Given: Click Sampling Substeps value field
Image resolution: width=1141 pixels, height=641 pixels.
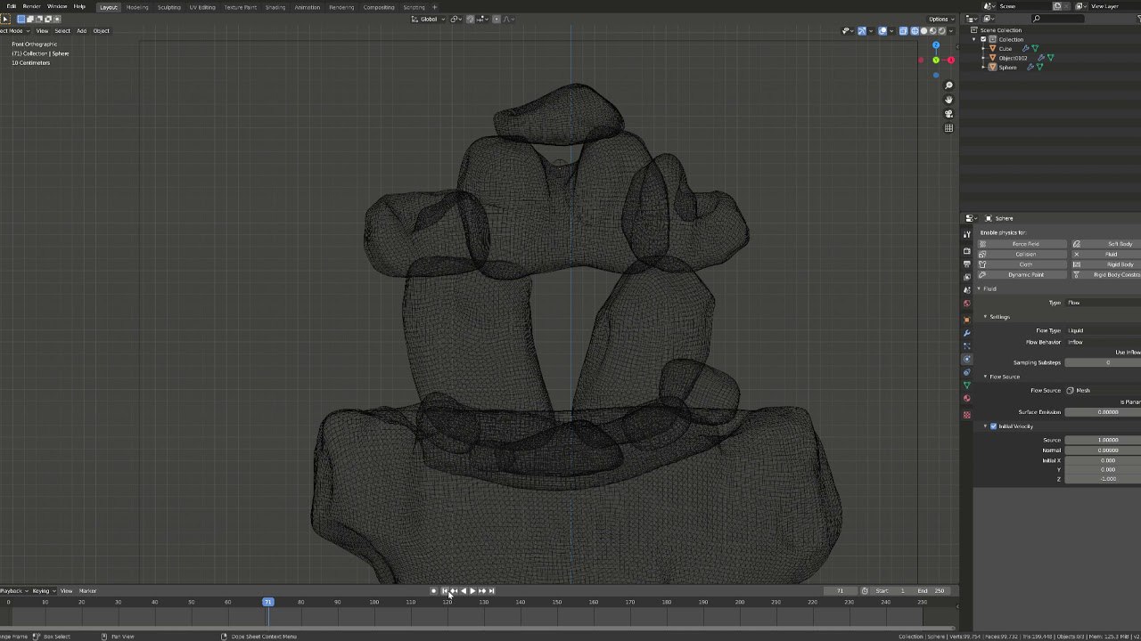Looking at the screenshot, I should click(x=1103, y=362).
